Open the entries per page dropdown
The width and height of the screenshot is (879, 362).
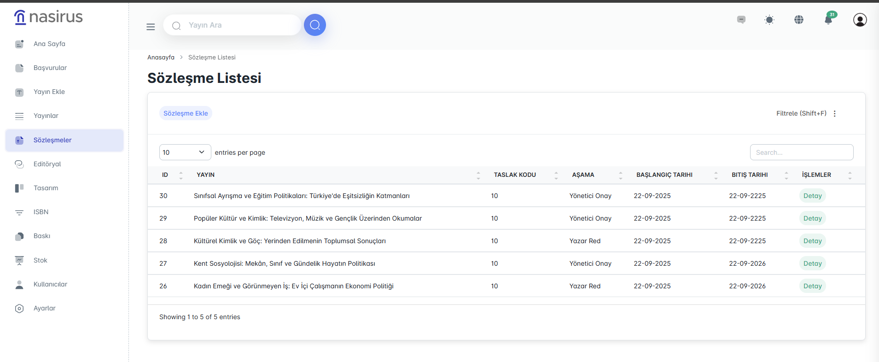coord(185,152)
